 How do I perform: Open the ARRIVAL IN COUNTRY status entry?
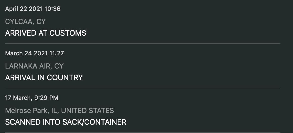(44, 77)
